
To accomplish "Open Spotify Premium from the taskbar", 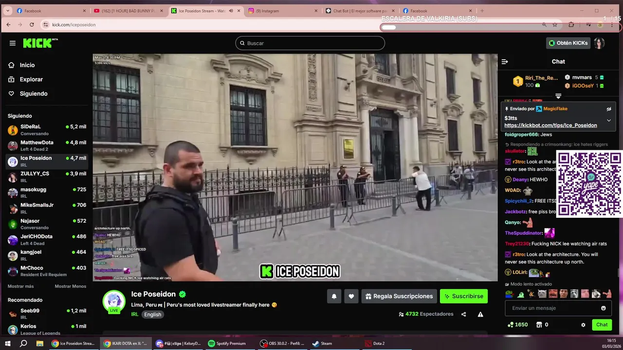I will pyautogui.click(x=227, y=343).
